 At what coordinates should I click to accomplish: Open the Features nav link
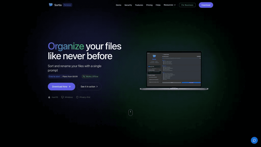coord(139,5)
